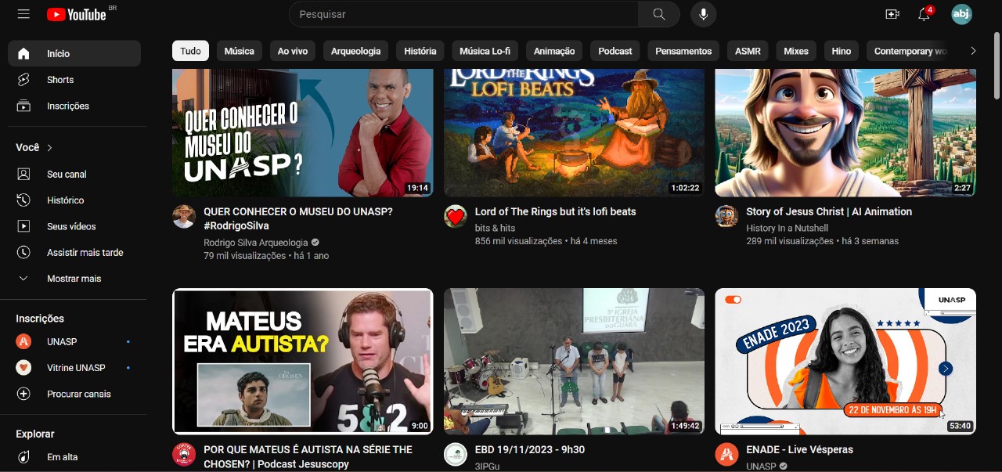Open the 3IPGu channel avatar
The height and width of the screenshot is (472, 1002).
pyautogui.click(x=456, y=455)
